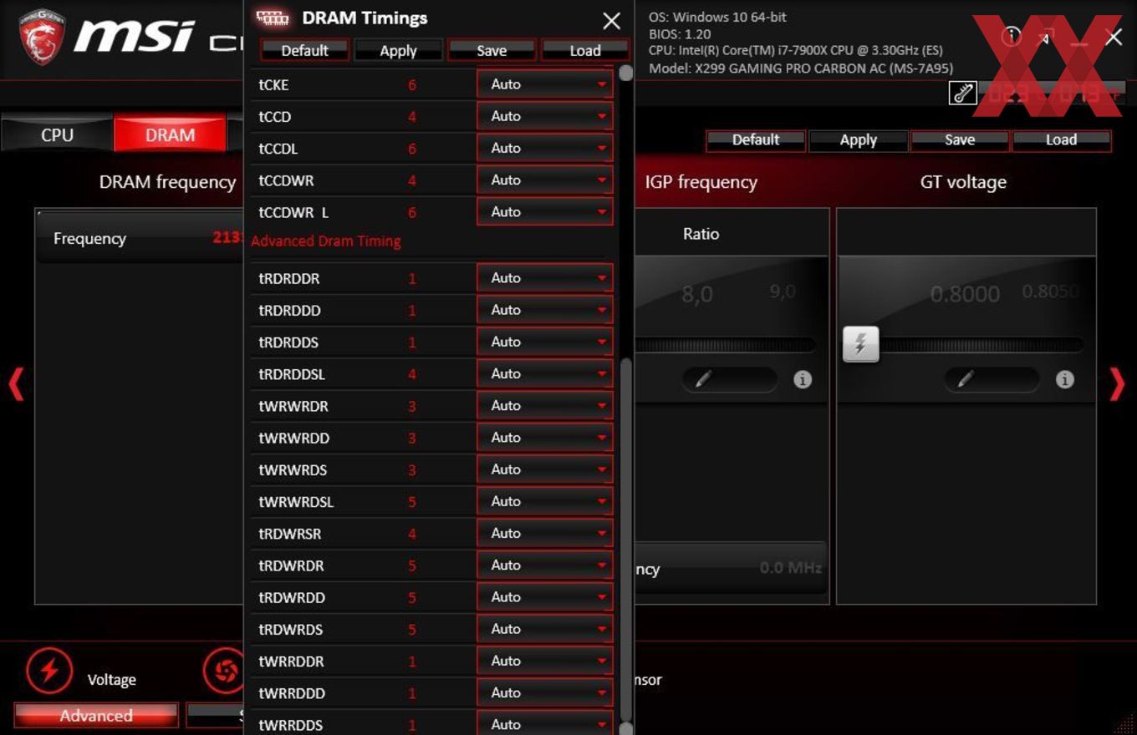Screen dimensions: 1137x735
Task: Open the tRDRDDS Auto dropdown
Action: [545, 342]
